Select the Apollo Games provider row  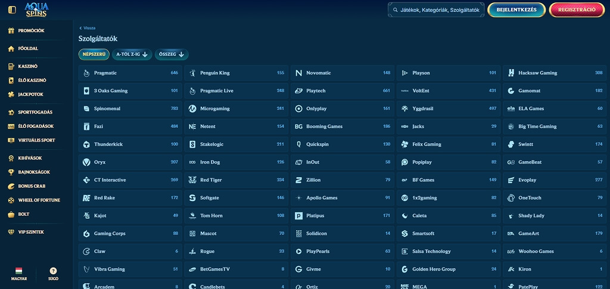coord(343,198)
